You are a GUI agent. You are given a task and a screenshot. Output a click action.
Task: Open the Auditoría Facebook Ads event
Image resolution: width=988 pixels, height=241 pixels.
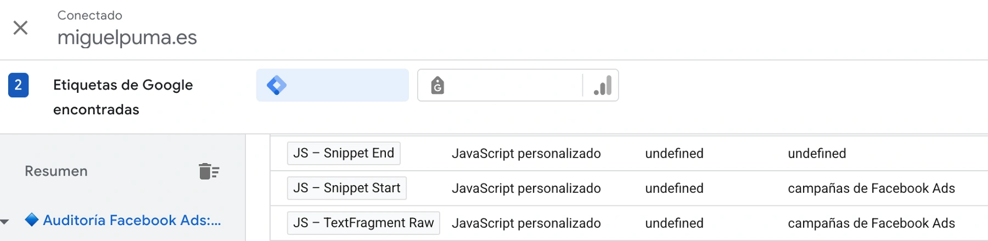point(132,220)
